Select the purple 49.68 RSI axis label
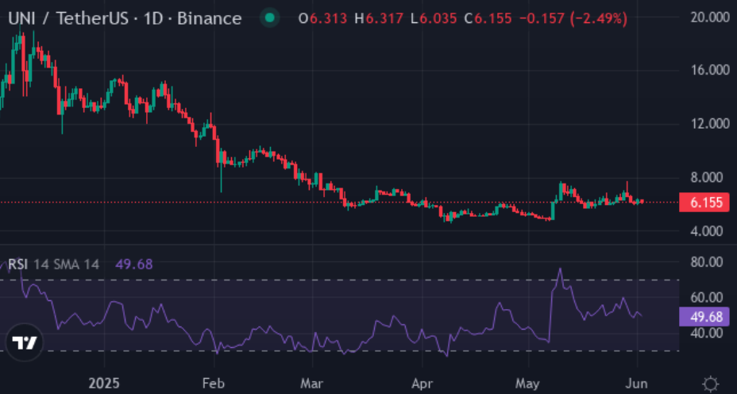Screen dimensions: 737x394 point(704,317)
